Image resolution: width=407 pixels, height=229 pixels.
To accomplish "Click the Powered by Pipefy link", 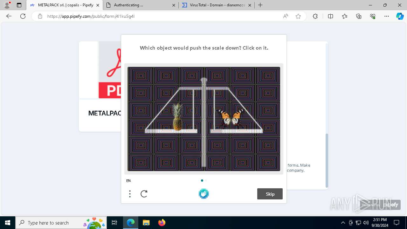I will [x=380, y=205].
